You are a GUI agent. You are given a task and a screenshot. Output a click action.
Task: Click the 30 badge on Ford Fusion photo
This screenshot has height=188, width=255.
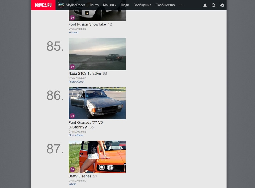tap(72, 18)
